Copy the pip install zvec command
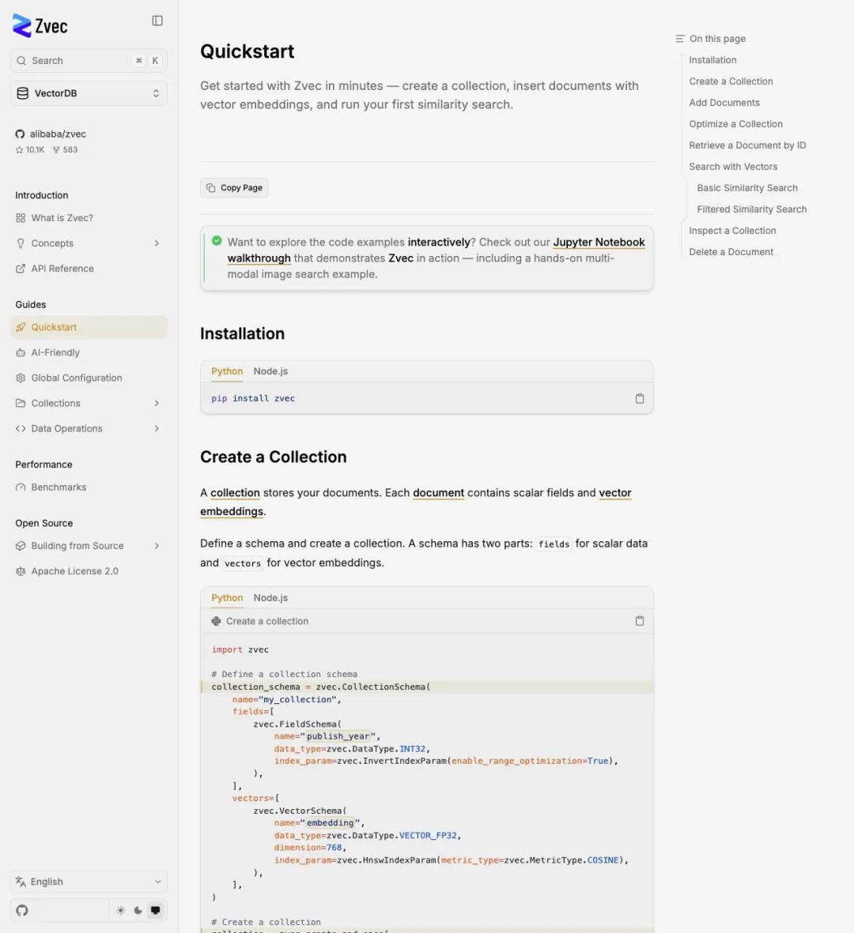Viewport: 854px width, 933px height. (x=640, y=399)
